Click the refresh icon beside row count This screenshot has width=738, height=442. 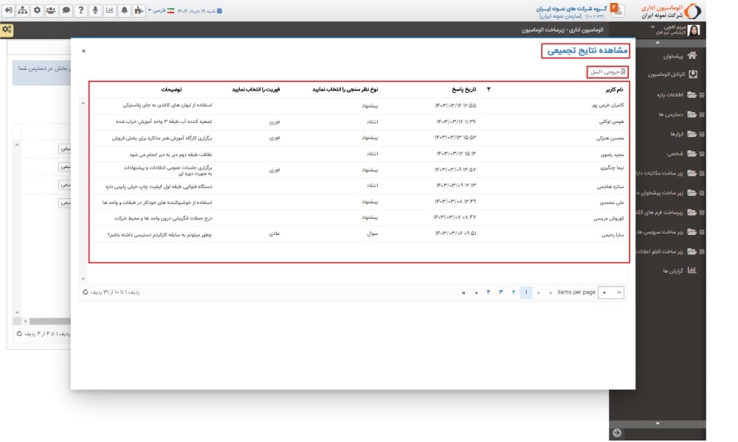coord(85,292)
